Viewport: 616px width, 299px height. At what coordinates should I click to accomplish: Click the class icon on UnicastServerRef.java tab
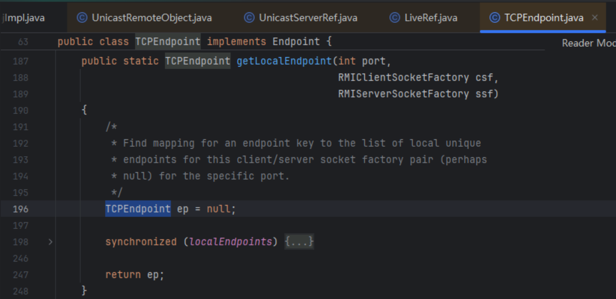pos(249,18)
